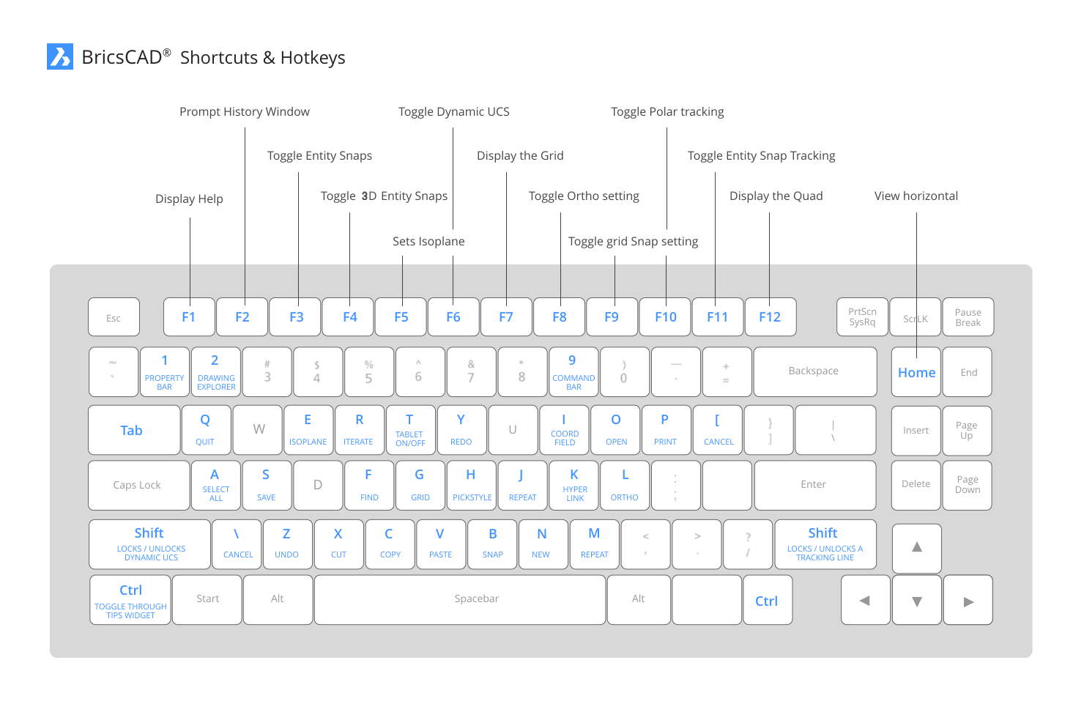Click the BricsCAD logo icon
1084x701 pixels.
(59, 56)
